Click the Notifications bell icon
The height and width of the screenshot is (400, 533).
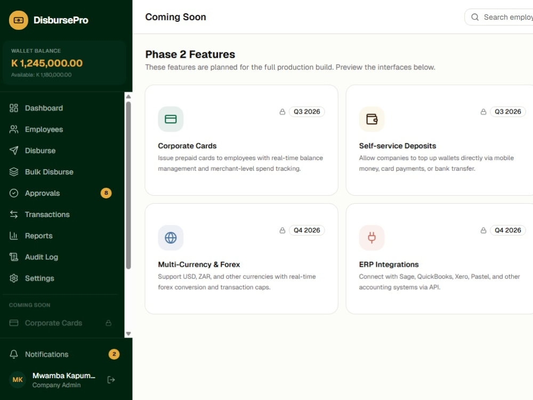(x=14, y=354)
